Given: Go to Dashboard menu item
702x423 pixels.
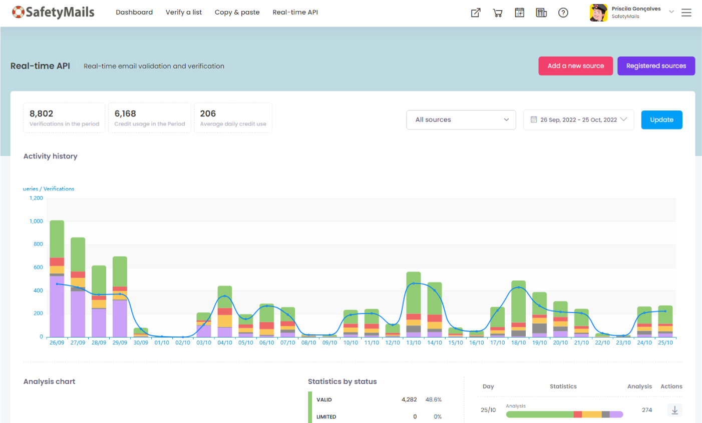Looking at the screenshot, I should point(134,12).
